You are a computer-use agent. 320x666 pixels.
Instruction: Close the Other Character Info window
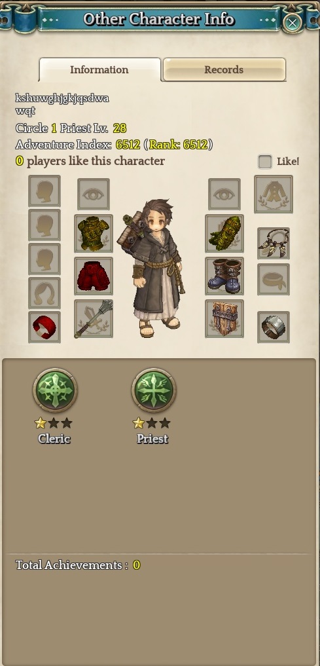tap(292, 22)
